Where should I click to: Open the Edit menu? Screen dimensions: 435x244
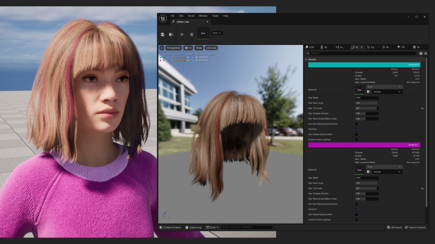(181, 16)
